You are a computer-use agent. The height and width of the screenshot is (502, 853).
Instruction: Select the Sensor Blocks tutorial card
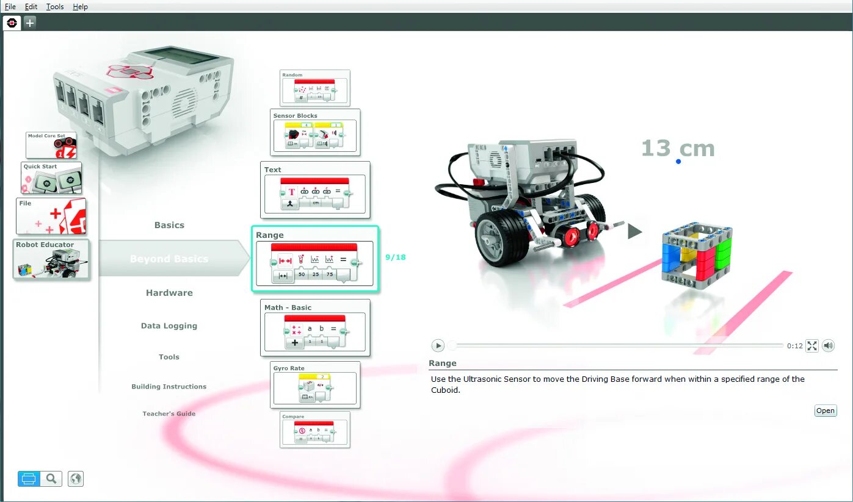pyautogui.click(x=316, y=132)
